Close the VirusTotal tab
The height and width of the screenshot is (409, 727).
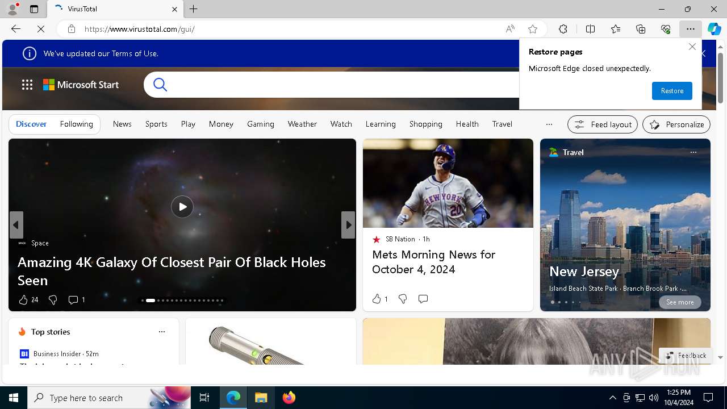click(175, 9)
